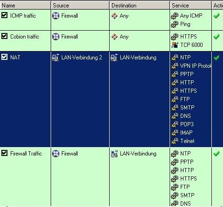Select the LAN-Verbindung 2 network icon in NAT row
The height and width of the screenshot is (207, 223).
(x=56, y=58)
